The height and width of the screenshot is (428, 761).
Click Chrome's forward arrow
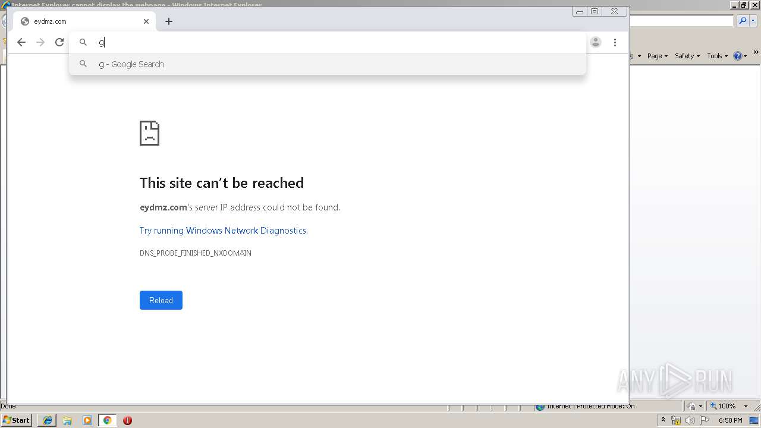pos(40,42)
